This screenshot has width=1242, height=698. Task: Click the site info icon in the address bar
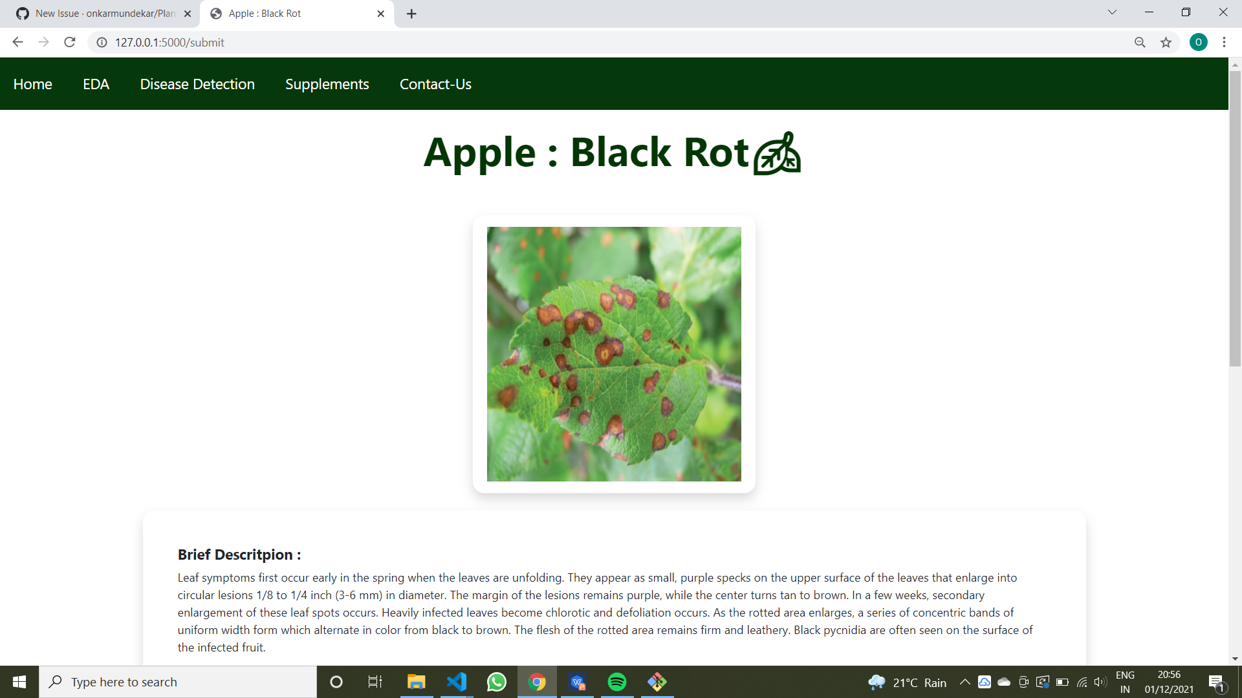(102, 42)
